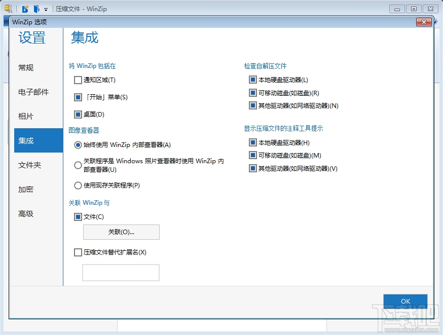Viewport: 443px width, 335px height.
Task: Enable the 压缩文件替代扩展名(X) checkbox
Action: point(78,252)
